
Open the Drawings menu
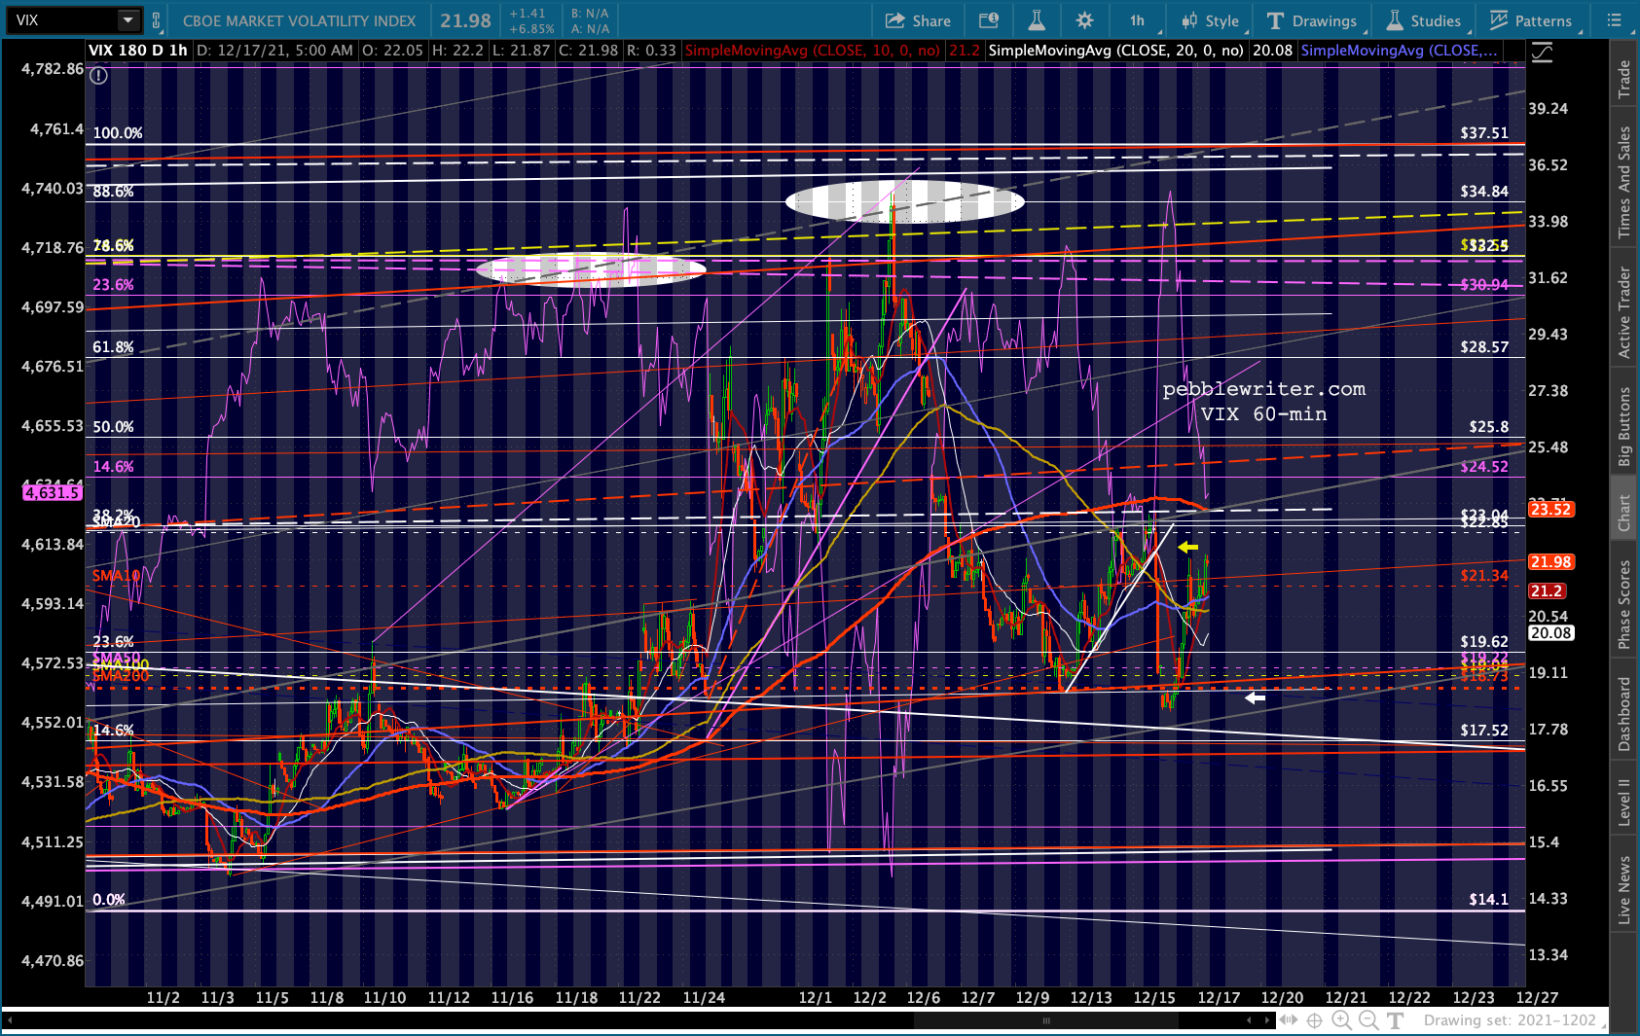[x=1312, y=20]
